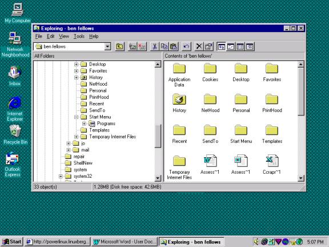Open the 'ben fellows' folder dropdown

click(107, 46)
